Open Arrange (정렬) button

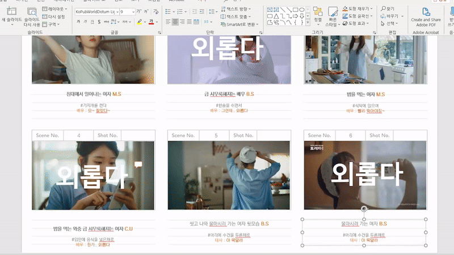318,17
